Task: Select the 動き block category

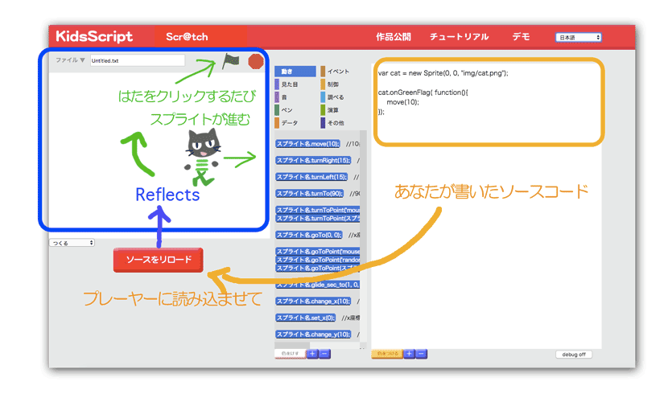Action: [295, 72]
